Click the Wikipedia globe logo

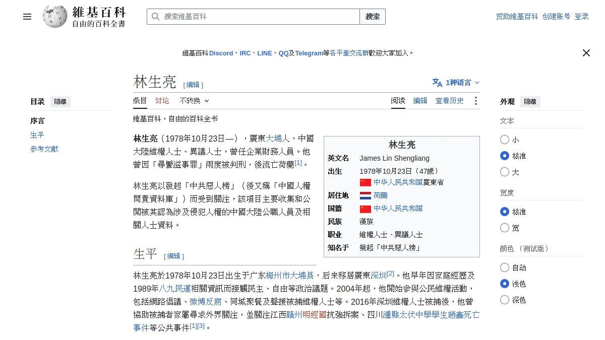coord(55,17)
